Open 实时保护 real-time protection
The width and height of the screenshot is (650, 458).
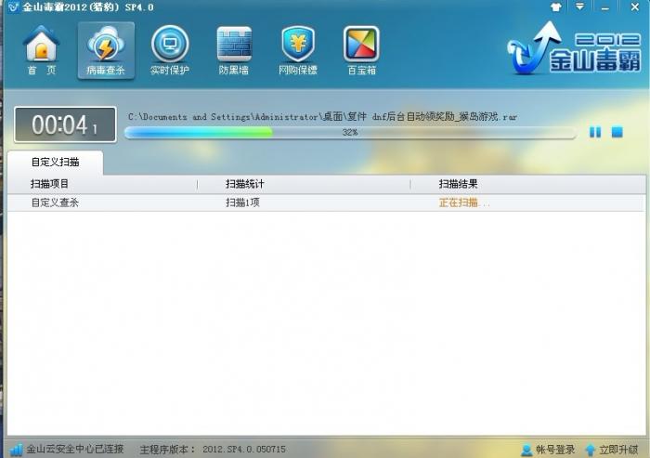[x=170, y=50]
